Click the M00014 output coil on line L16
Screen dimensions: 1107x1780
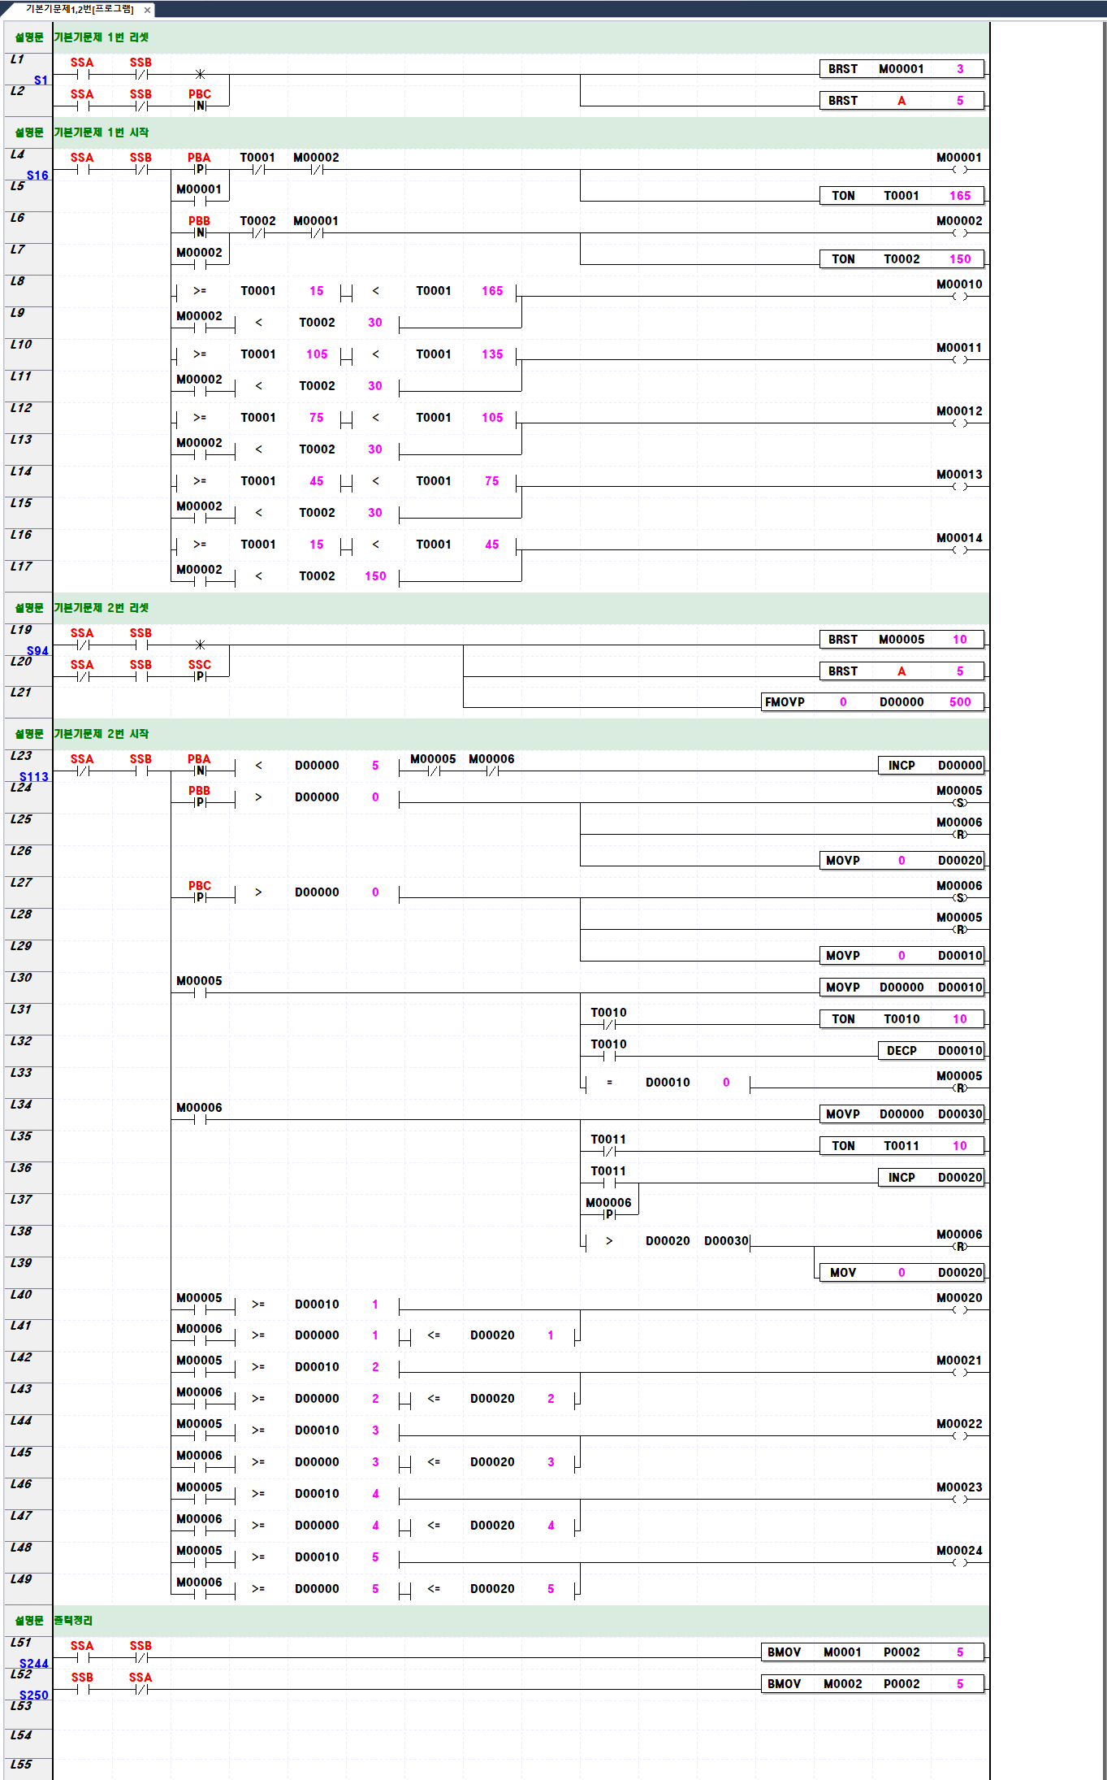point(960,549)
